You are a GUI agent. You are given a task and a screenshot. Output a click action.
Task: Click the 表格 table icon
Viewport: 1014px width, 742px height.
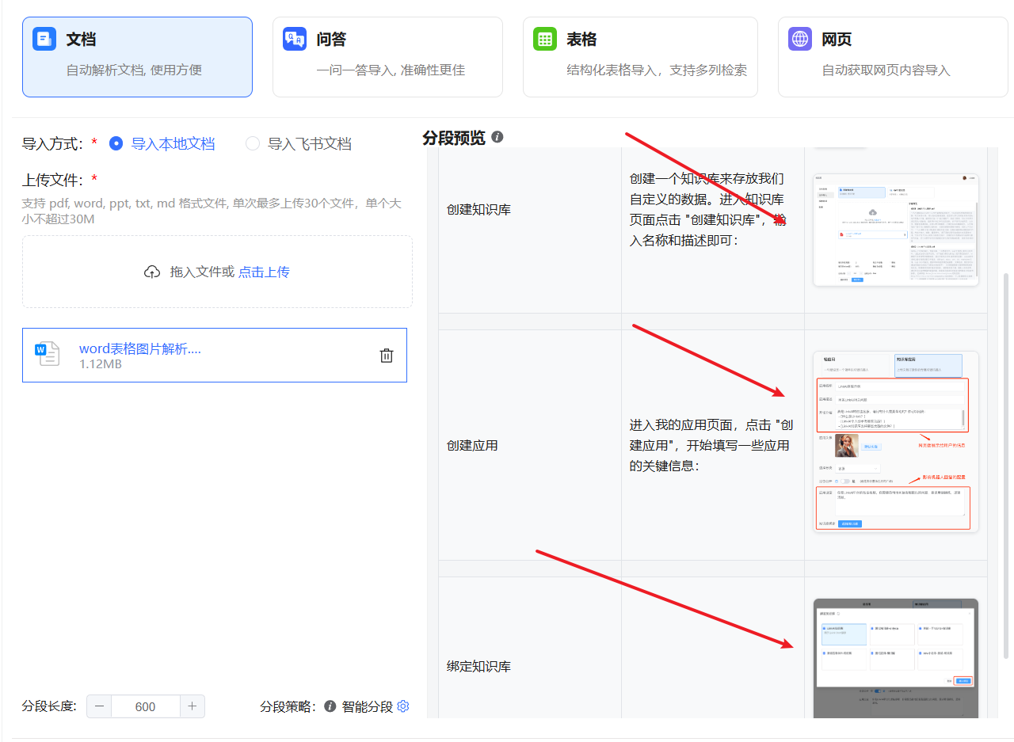click(x=545, y=39)
